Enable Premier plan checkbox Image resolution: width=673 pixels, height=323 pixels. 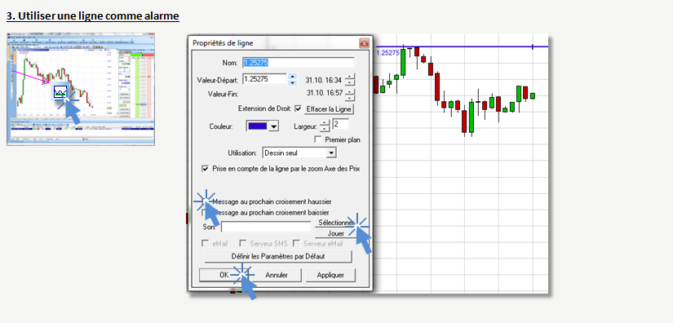(x=318, y=139)
